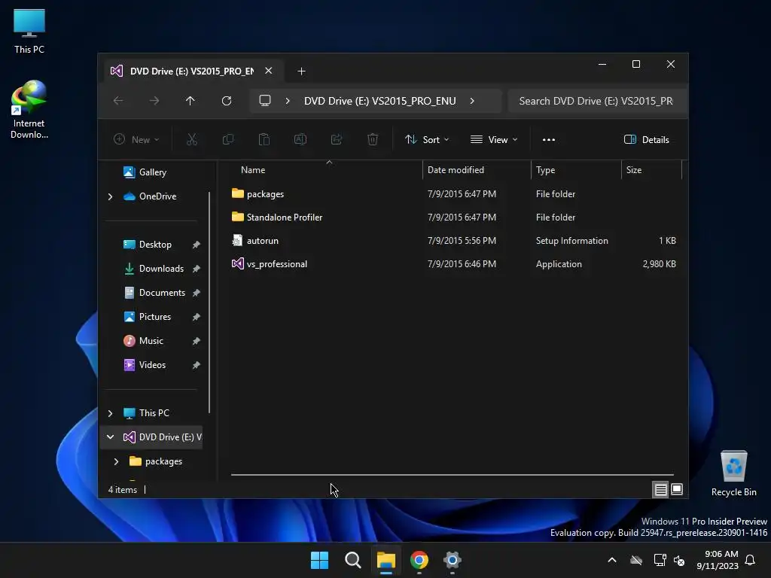Click File Explorer in the taskbar

[x=386, y=560]
